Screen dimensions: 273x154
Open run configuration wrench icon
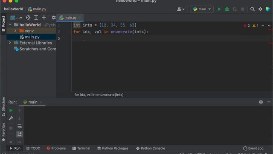point(11,118)
